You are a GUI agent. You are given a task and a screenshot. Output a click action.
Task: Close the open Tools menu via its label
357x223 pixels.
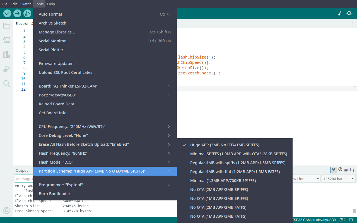[39, 4]
